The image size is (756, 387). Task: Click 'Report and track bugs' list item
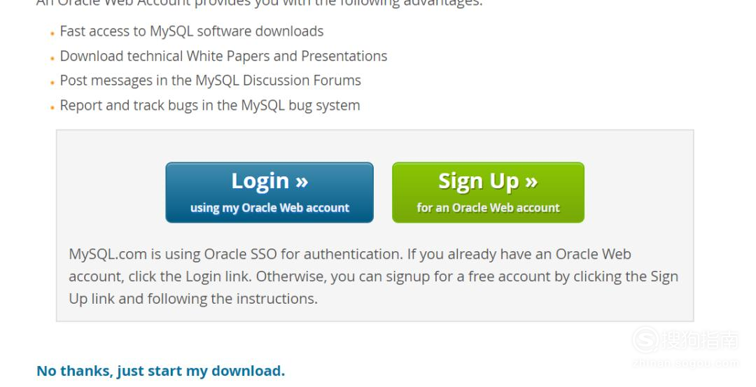pos(210,105)
